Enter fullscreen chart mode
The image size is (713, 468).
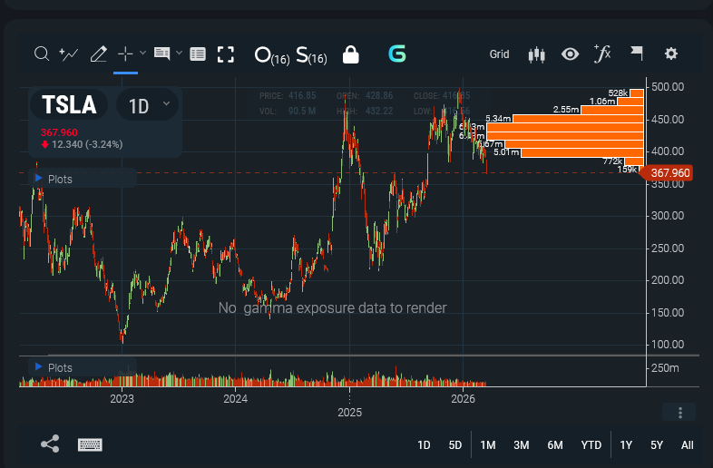(226, 54)
